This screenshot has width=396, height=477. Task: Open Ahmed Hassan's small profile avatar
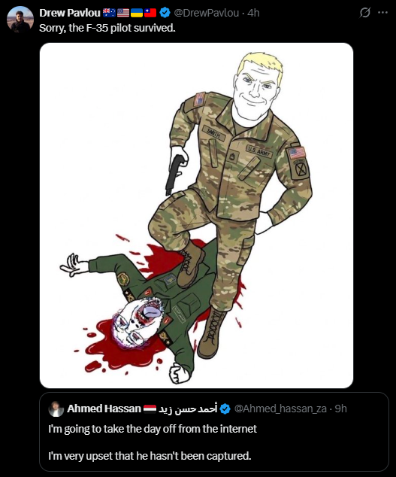pyautogui.click(x=56, y=409)
